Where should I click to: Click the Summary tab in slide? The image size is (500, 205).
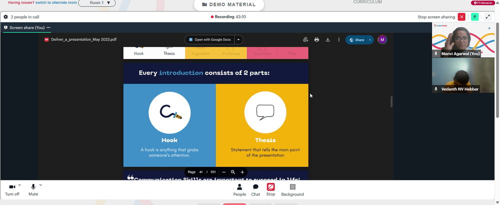click(262, 53)
